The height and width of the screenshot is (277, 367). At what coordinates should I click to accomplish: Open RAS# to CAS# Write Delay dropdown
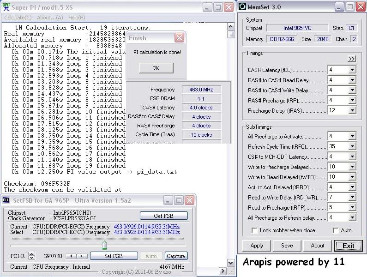(x=352, y=90)
